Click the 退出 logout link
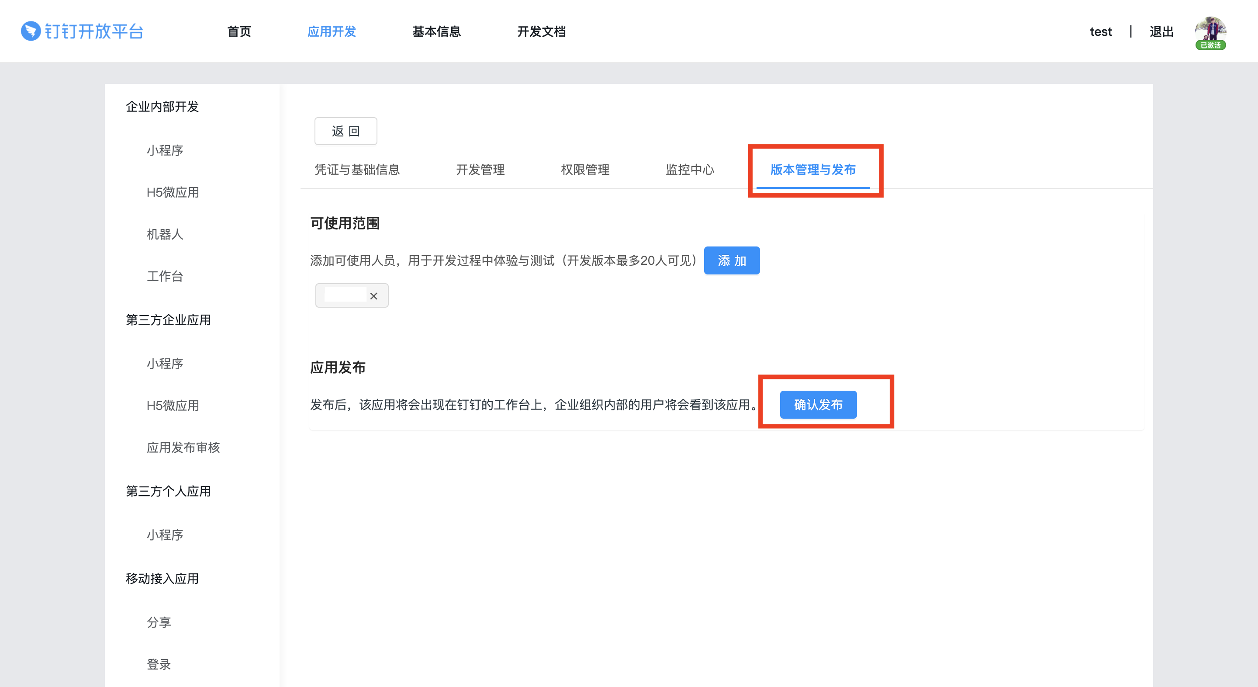 (x=1161, y=32)
